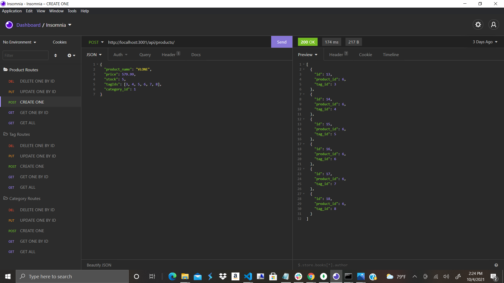Open the 3 Days Ago history dropdown
Image resolution: width=504 pixels, height=283 pixels.
pyautogui.click(x=485, y=42)
